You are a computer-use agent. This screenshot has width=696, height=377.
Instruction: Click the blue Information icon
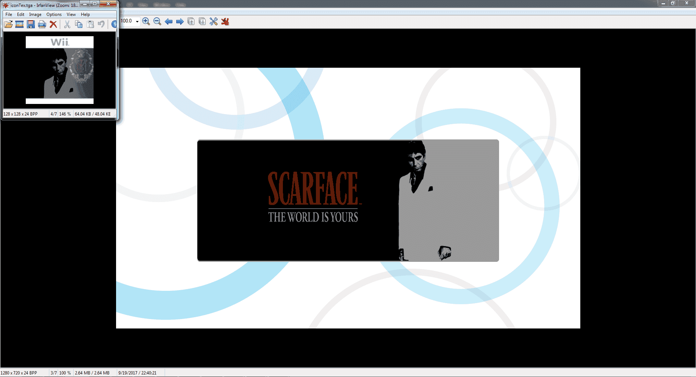(114, 24)
